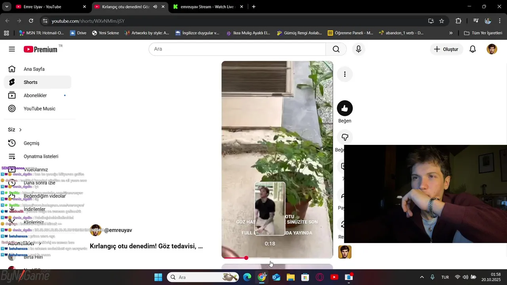
Task: Show hidden system tray icons chevron
Action: pos(422,277)
